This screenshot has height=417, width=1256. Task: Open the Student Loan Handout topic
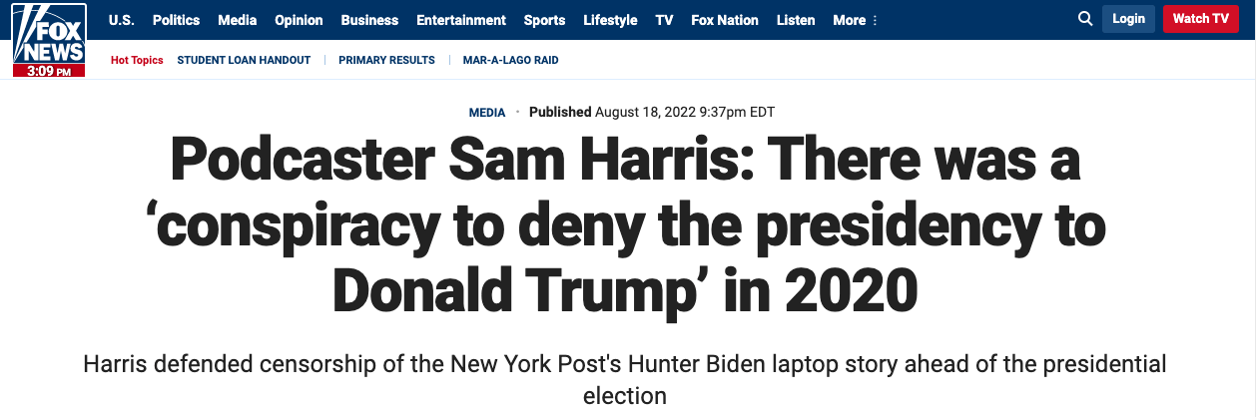(x=244, y=60)
